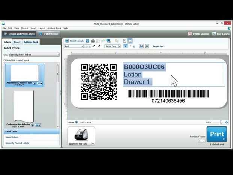Open the Specialty/Retail Labels show dropdown
The height and width of the screenshot is (175, 233).
(x=34, y=55)
